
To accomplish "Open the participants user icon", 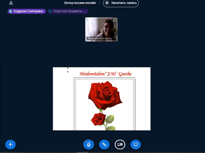I will 11,3.
